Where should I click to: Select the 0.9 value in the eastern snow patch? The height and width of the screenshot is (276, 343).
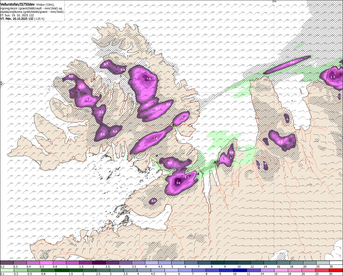pyautogui.click(x=280, y=142)
